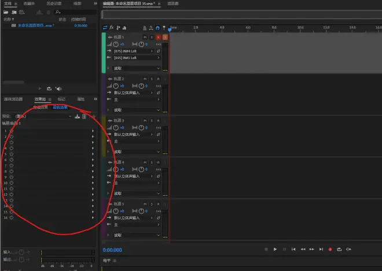Click the pan knob on 轨道 2
The image size is (382, 271).
click(141, 86)
